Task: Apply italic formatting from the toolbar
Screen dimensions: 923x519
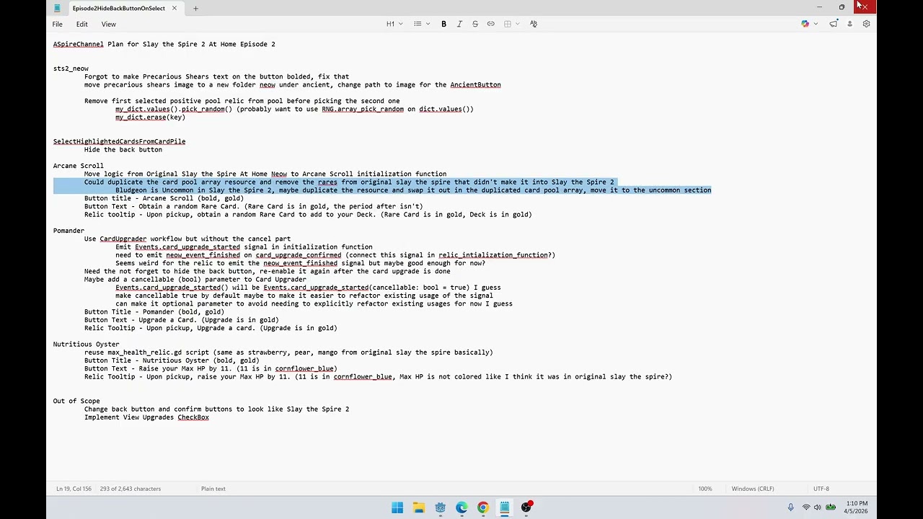Action: click(459, 24)
